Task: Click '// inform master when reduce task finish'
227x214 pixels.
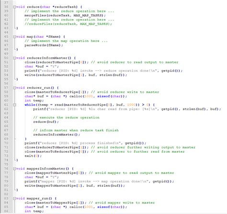Action: (x=76, y=130)
